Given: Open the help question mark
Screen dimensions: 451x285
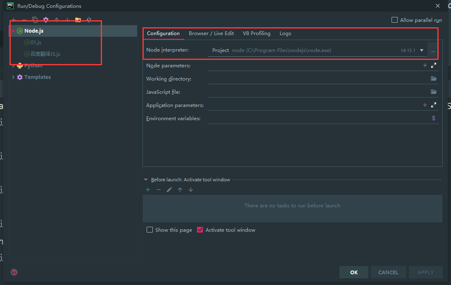Looking at the screenshot, I should [14, 272].
